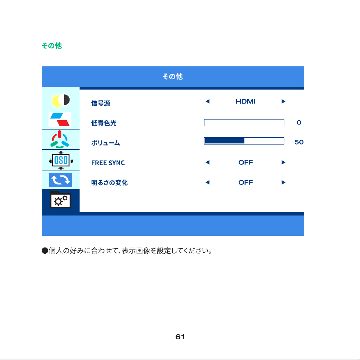The width and height of the screenshot is (360, 360).
Task: Click the 個人の好みに合わせて description sentence
Action: (x=127, y=250)
